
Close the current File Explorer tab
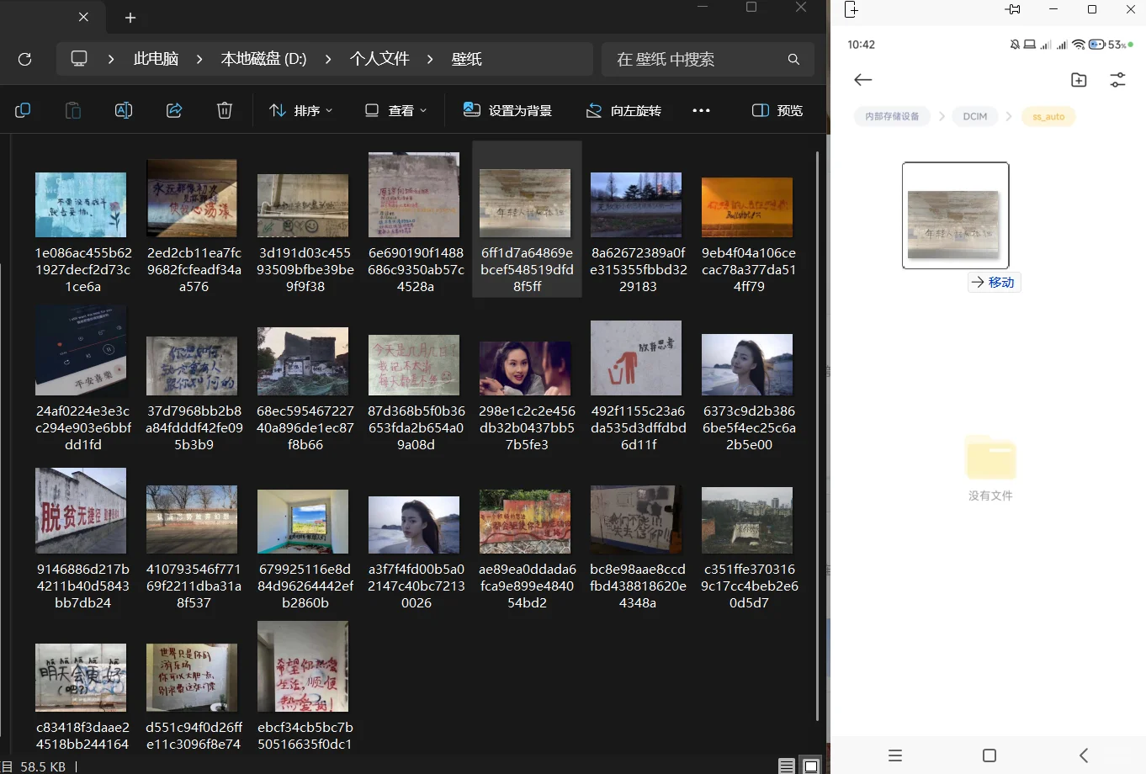pyautogui.click(x=83, y=17)
